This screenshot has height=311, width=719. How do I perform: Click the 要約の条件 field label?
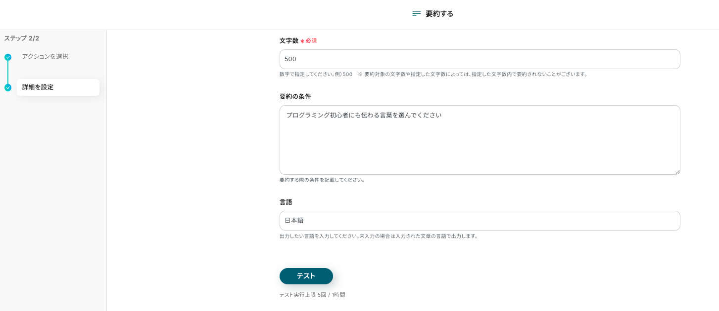pos(295,97)
